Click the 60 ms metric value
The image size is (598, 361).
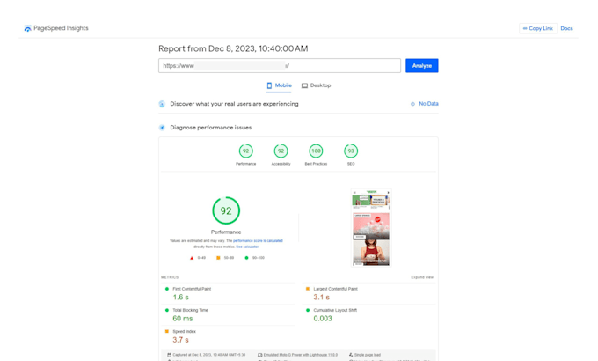183,319
